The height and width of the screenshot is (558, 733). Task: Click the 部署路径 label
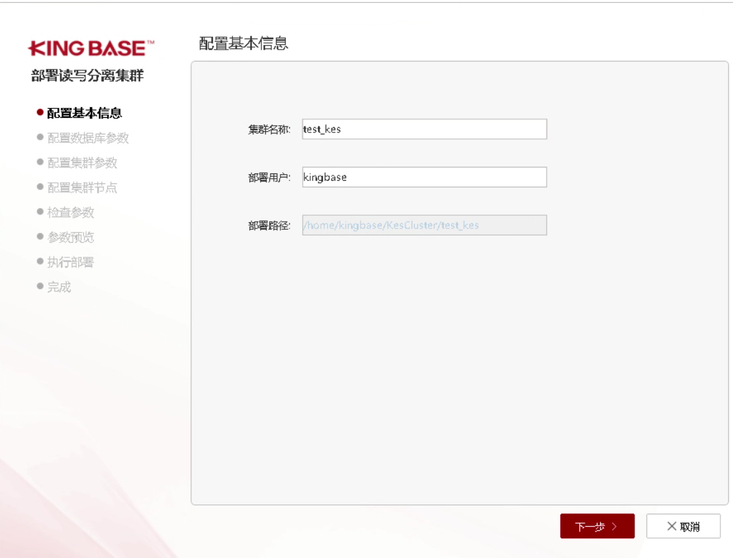pyautogui.click(x=269, y=226)
